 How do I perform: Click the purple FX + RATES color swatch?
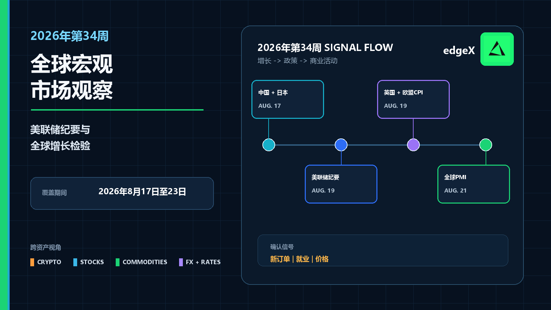point(181,262)
